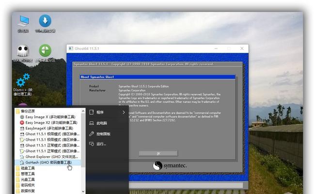Expand the 管理工具 folder

tap(25, 174)
